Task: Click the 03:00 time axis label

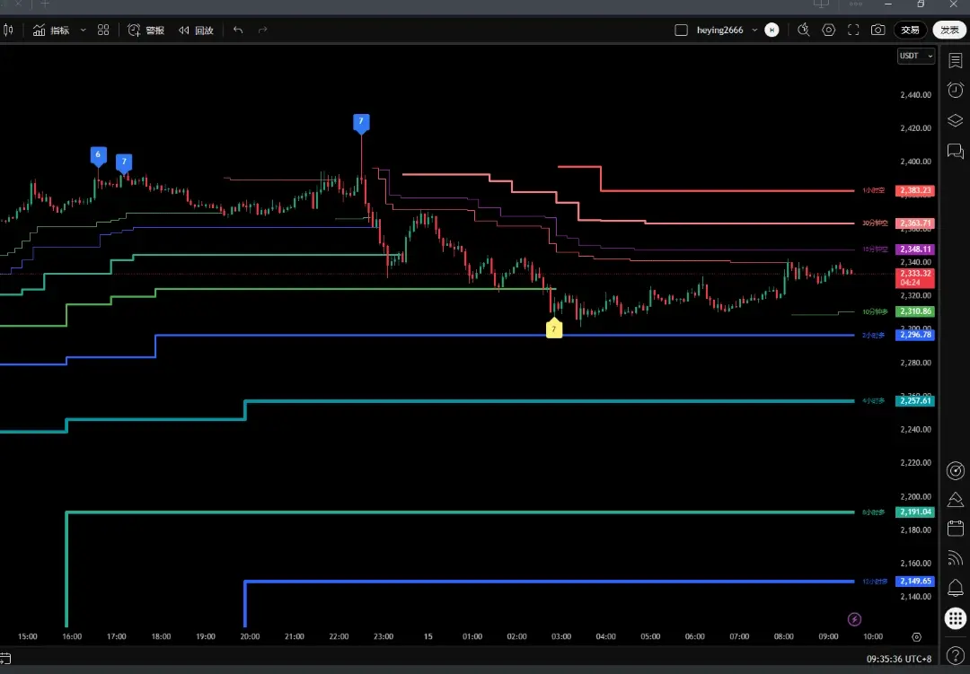Action: click(561, 636)
